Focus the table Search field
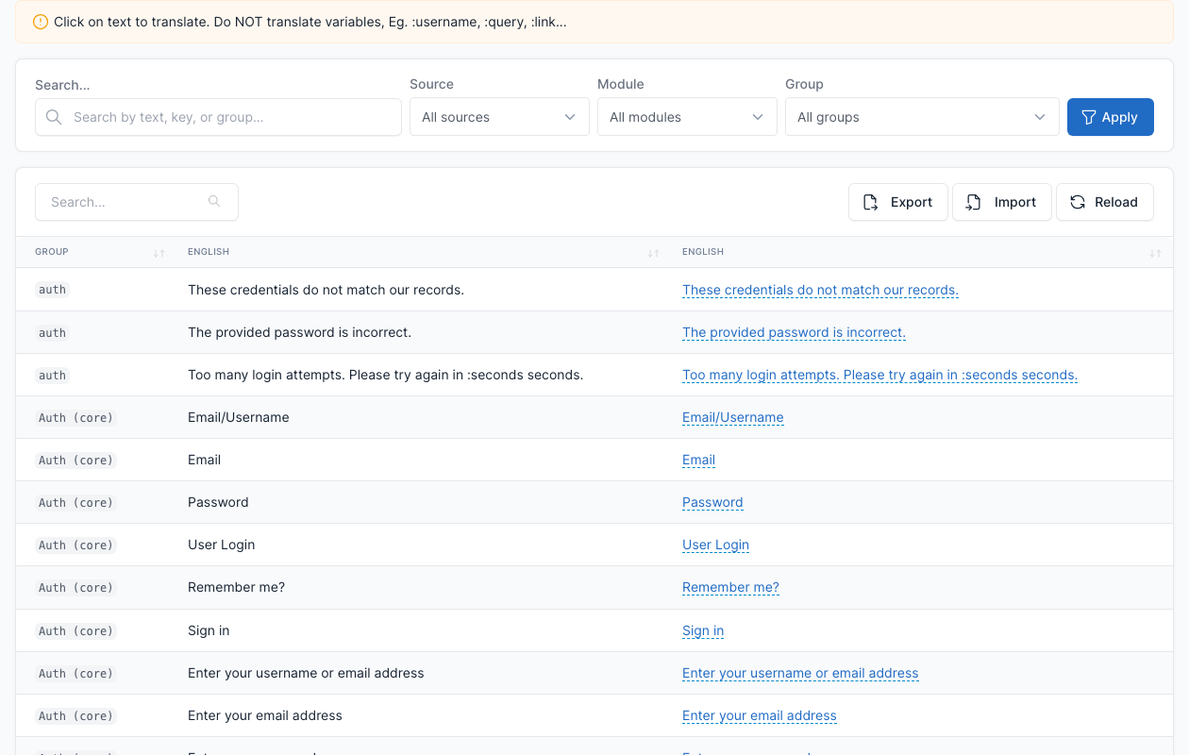 [137, 202]
